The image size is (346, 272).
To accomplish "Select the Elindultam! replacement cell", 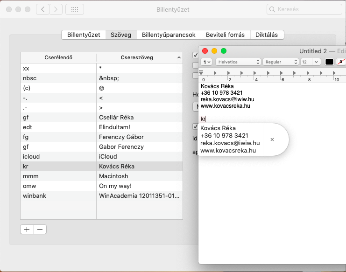I will 140,127.
